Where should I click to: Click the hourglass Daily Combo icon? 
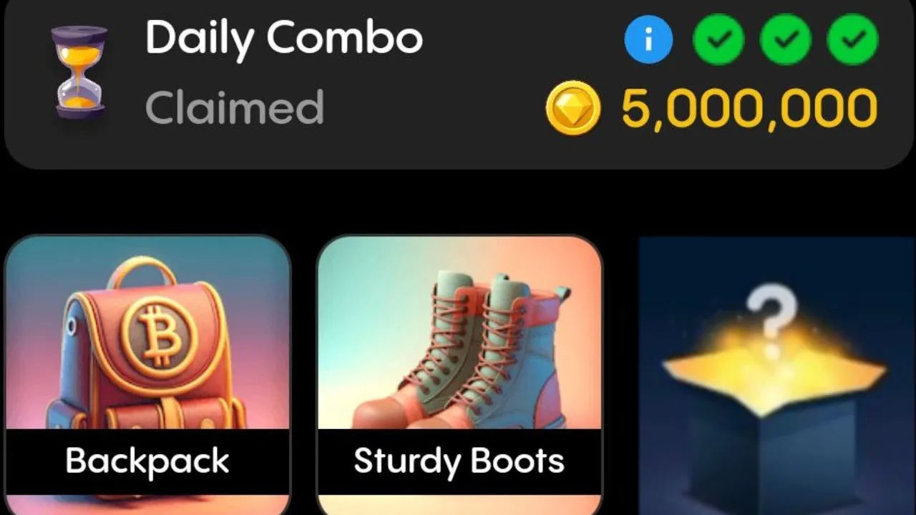click(x=80, y=73)
